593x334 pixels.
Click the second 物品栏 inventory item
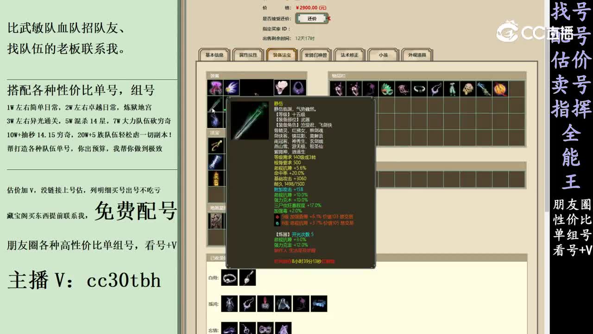tap(354, 89)
